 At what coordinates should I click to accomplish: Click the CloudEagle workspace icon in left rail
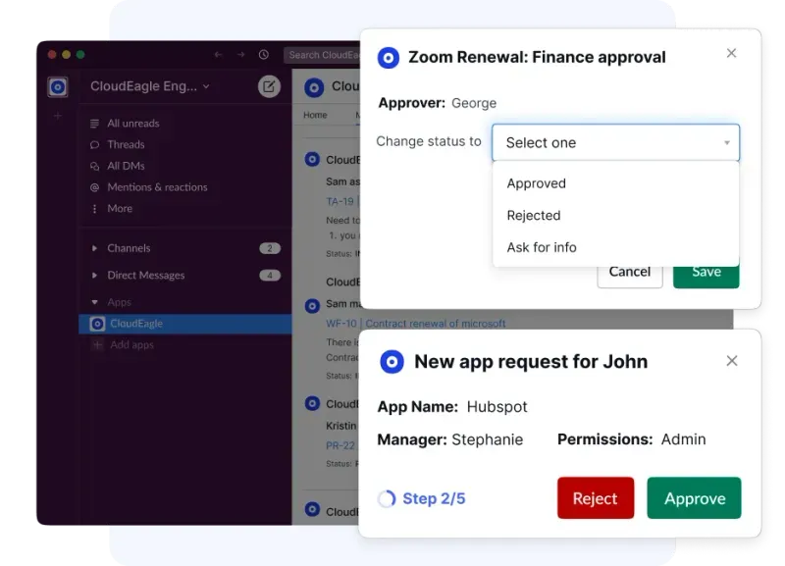click(x=58, y=87)
